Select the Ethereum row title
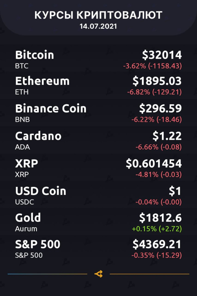The width and height of the screenshot is (197, 296). [42, 81]
